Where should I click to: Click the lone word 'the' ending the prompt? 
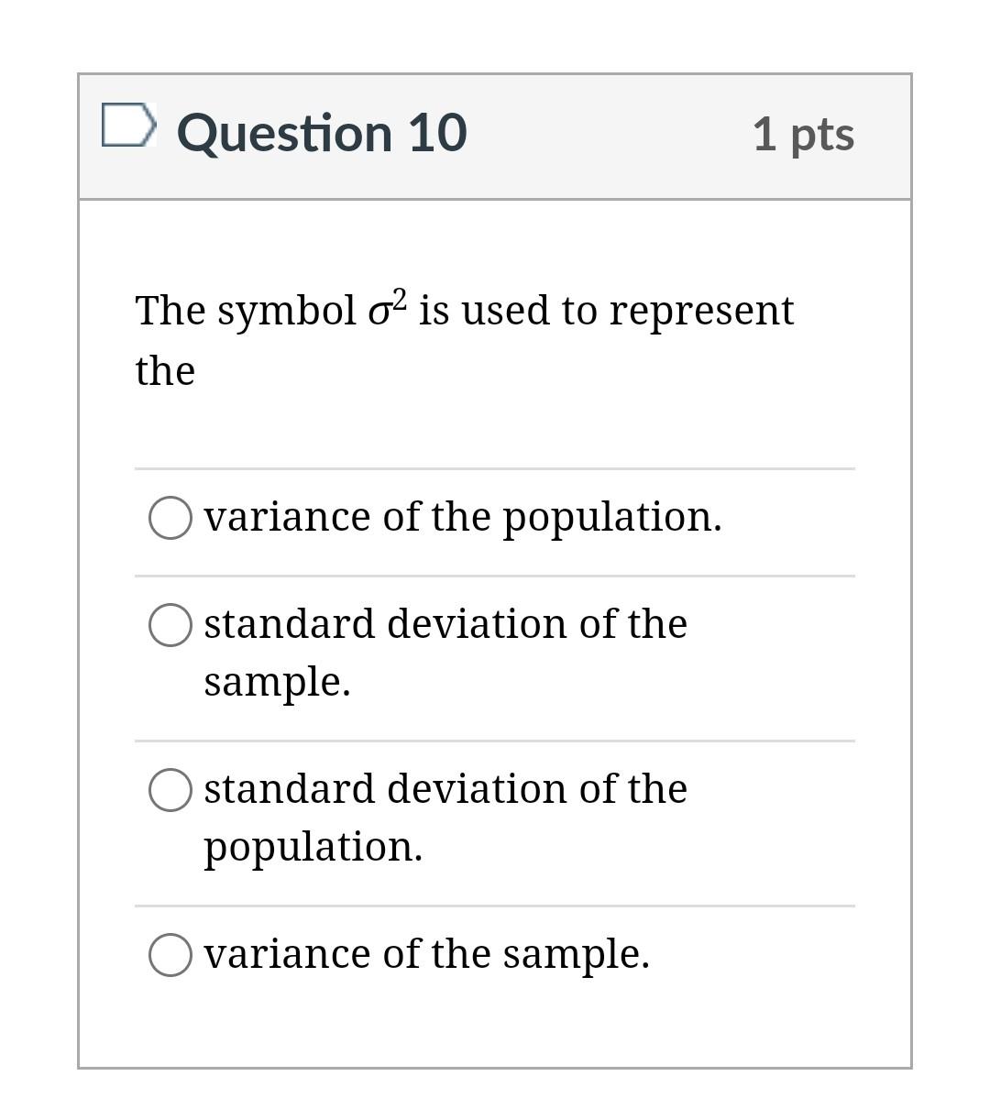(165, 371)
